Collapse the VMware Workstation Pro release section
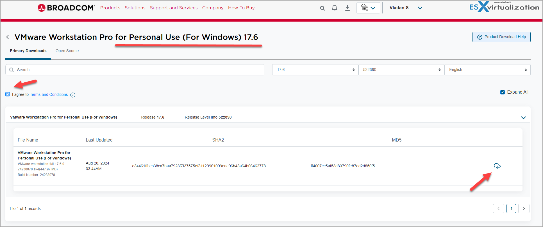 click(523, 118)
